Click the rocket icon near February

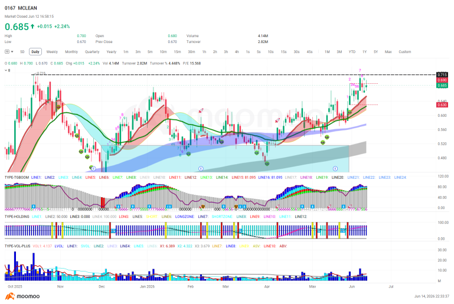[201, 110]
